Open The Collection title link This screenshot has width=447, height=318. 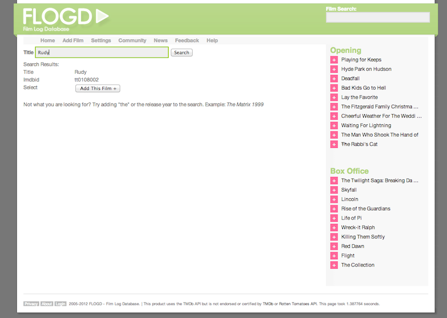[x=358, y=265]
